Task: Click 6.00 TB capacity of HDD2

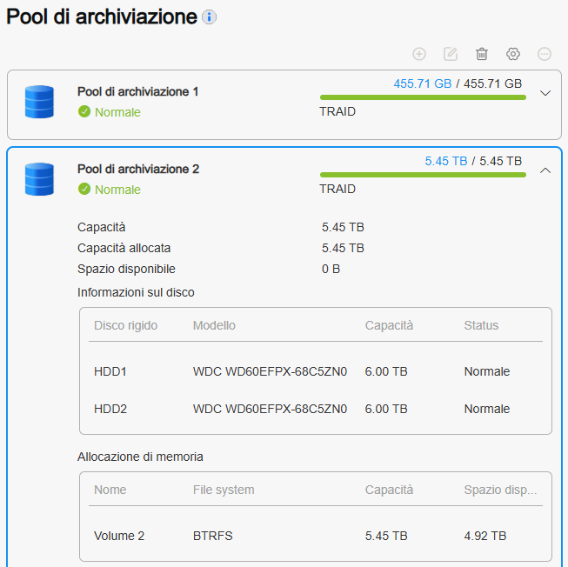Action: click(x=386, y=409)
